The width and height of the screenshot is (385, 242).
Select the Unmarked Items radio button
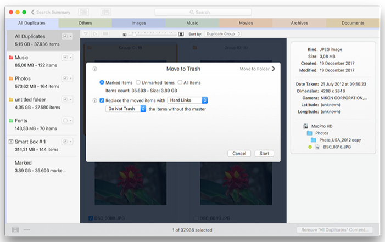coord(138,82)
